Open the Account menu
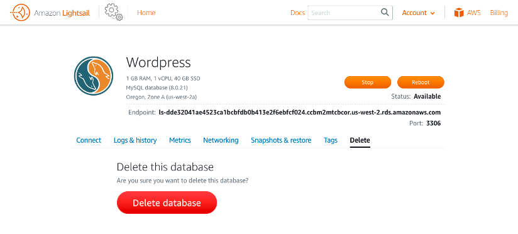Image resolution: width=518 pixels, height=234 pixels. coord(418,13)
